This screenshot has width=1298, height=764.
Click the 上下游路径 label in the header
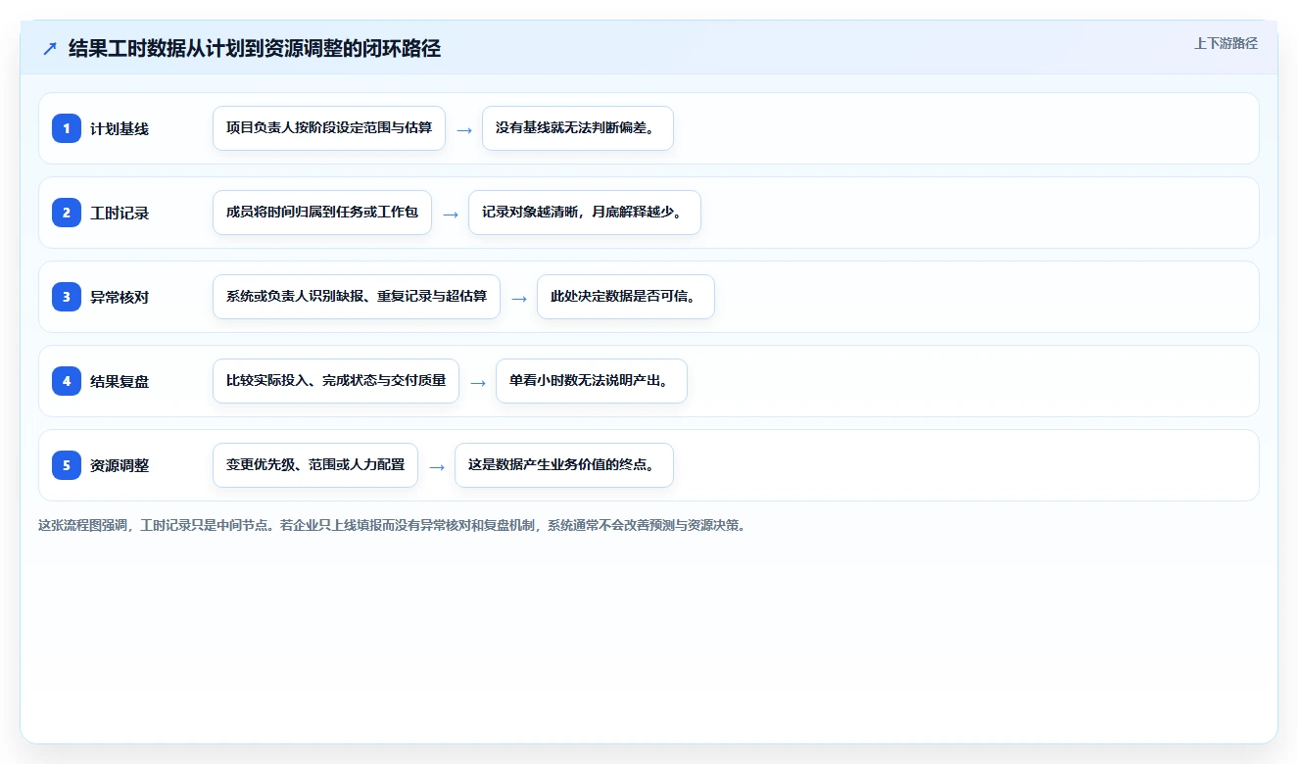1226,43
